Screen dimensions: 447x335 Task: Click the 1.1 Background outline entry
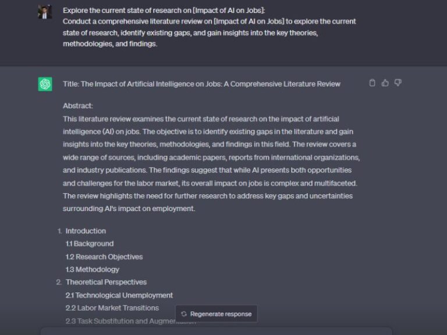[90, 244]
